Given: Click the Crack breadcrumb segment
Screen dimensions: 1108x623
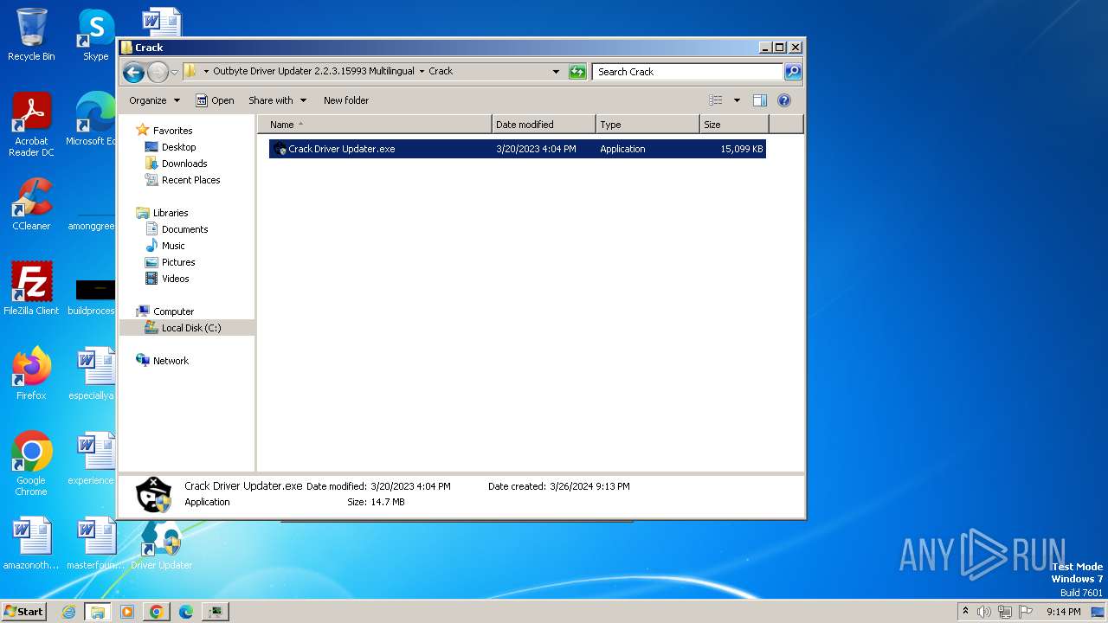Looking at the screenshot, I should 441,71.
